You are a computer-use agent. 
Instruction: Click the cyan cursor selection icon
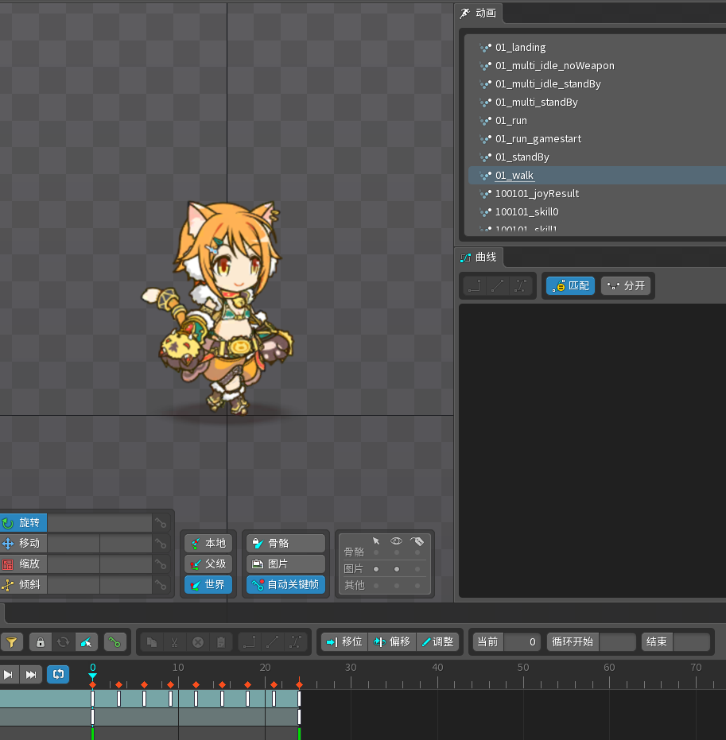coord(86,642)
